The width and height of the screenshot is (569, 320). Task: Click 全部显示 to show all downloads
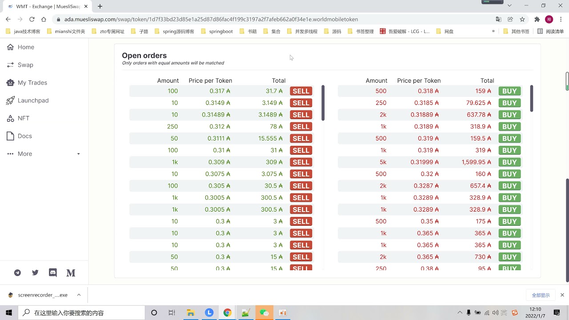tap(541, 295)
